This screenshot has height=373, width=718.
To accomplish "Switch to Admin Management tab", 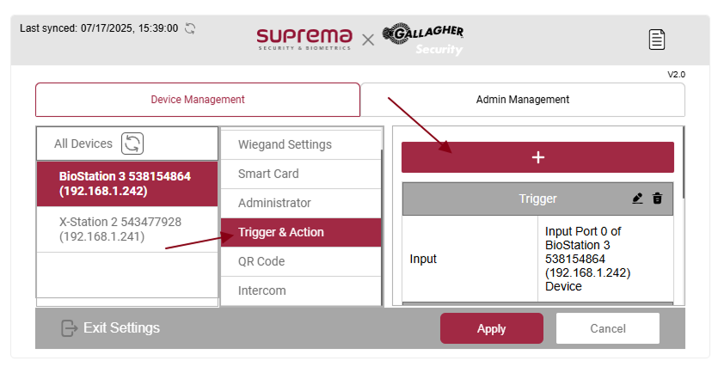I will click(x=522, y=100).
